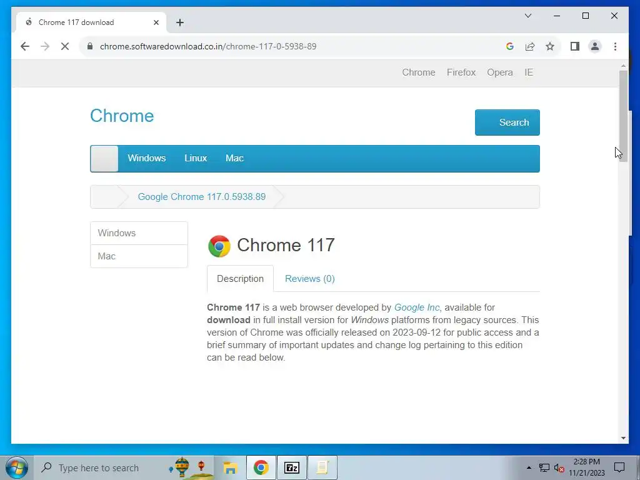Select Mac in the blue menu bar
The height and width of the screenshot is (480, 640).
234,158
